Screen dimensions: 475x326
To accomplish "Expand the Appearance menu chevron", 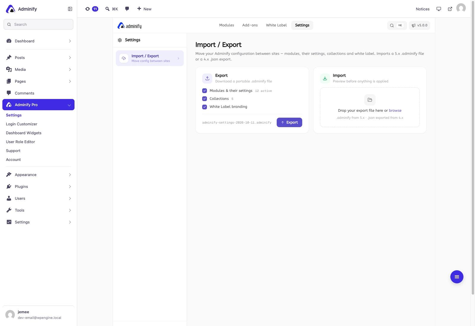I will 70,175.
